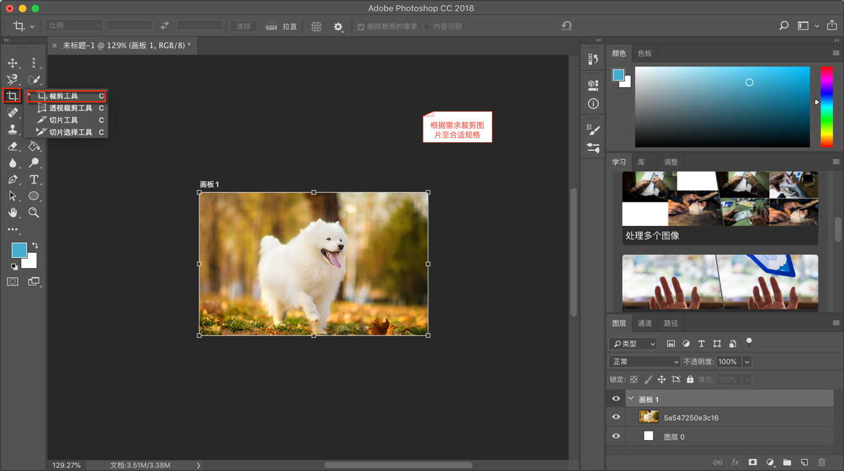Open the 比例 crop ratio dropdown
Screen dimensions: 844x471
(x=74, y=26)
